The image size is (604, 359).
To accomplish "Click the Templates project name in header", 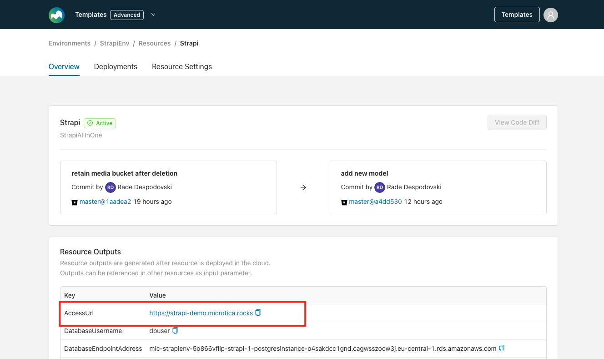I will coord(91,15).
